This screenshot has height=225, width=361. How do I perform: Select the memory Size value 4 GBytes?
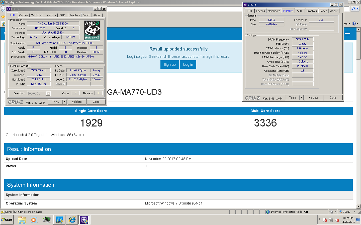point(272,24)
